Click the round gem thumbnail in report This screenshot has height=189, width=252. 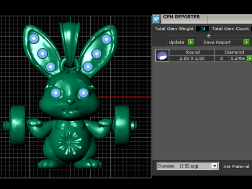point(162,56)
